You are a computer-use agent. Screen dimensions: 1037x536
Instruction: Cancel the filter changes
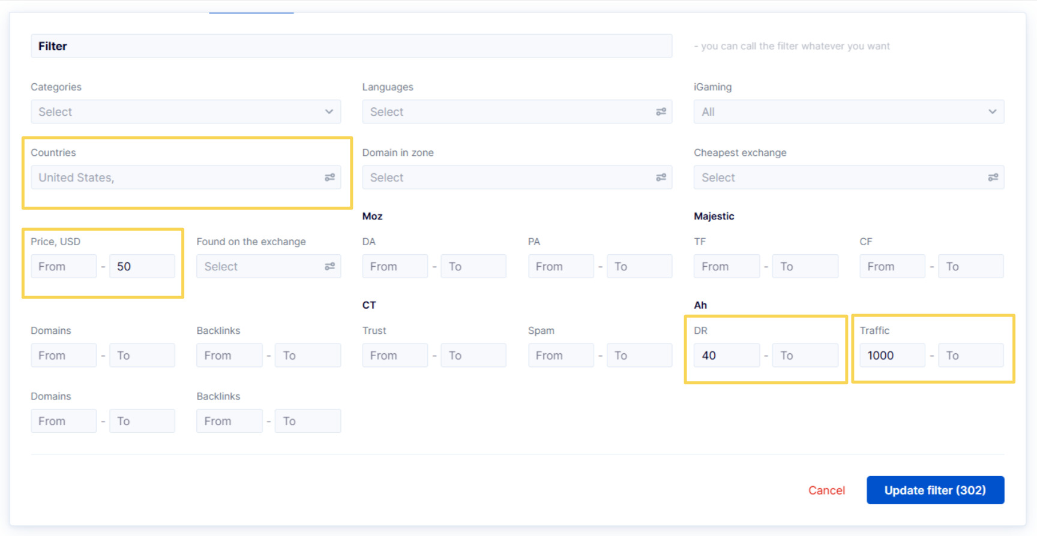(x=826, y=490)
